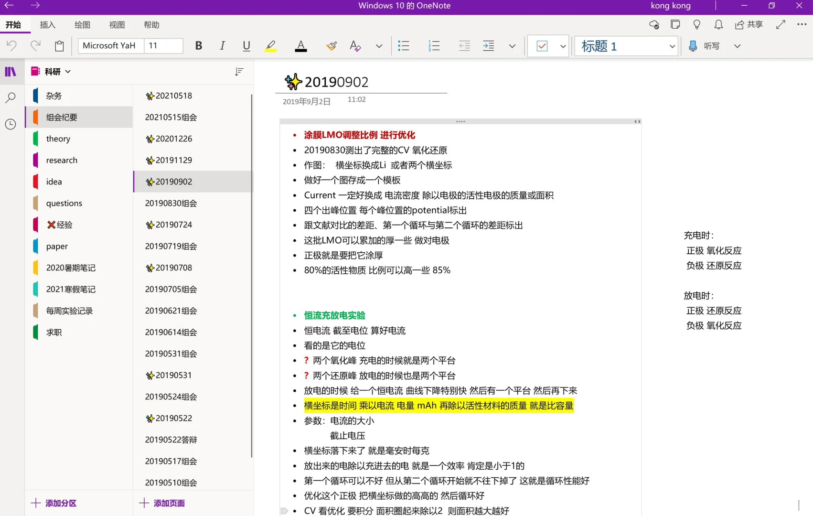
Task: Open the 20190830组会 page
Action: click(x=170, y=203)
